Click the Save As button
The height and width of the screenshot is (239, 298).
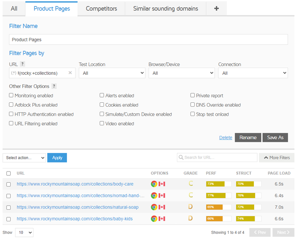pos(275,138)
